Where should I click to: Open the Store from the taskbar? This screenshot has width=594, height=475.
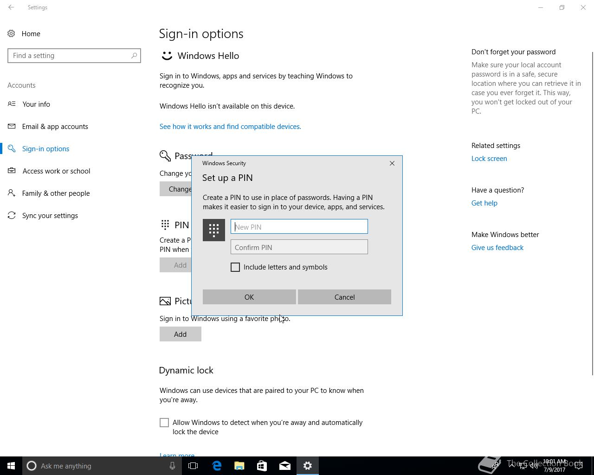coord(262,466)
